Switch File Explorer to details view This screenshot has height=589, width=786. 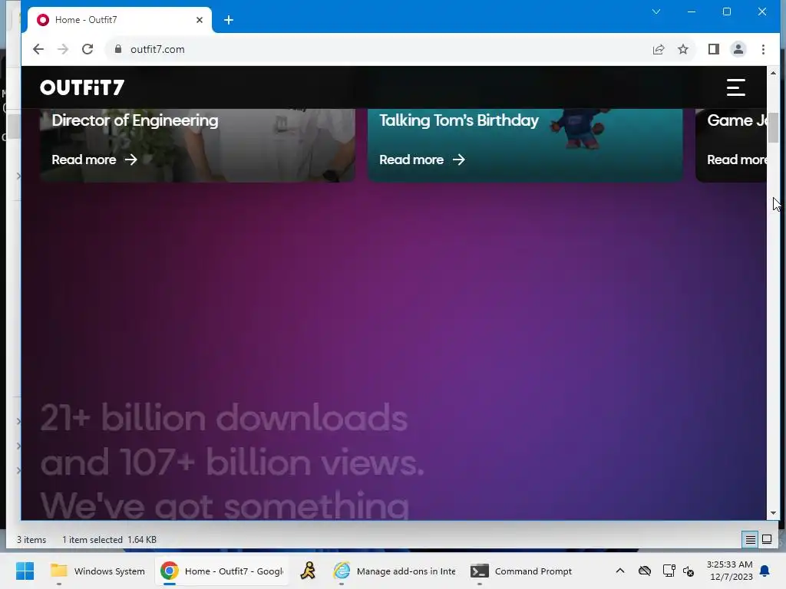click(750, 539)
